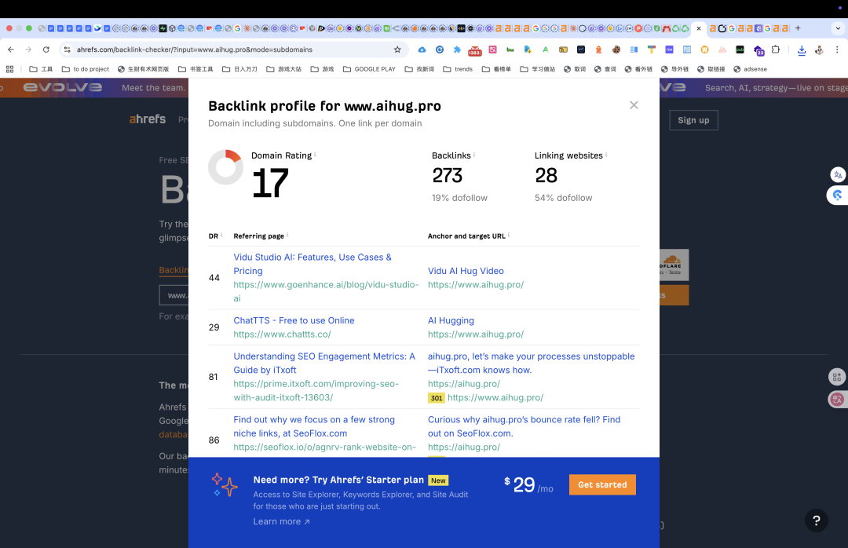Open the evolve banner logo

coord(62,87)
